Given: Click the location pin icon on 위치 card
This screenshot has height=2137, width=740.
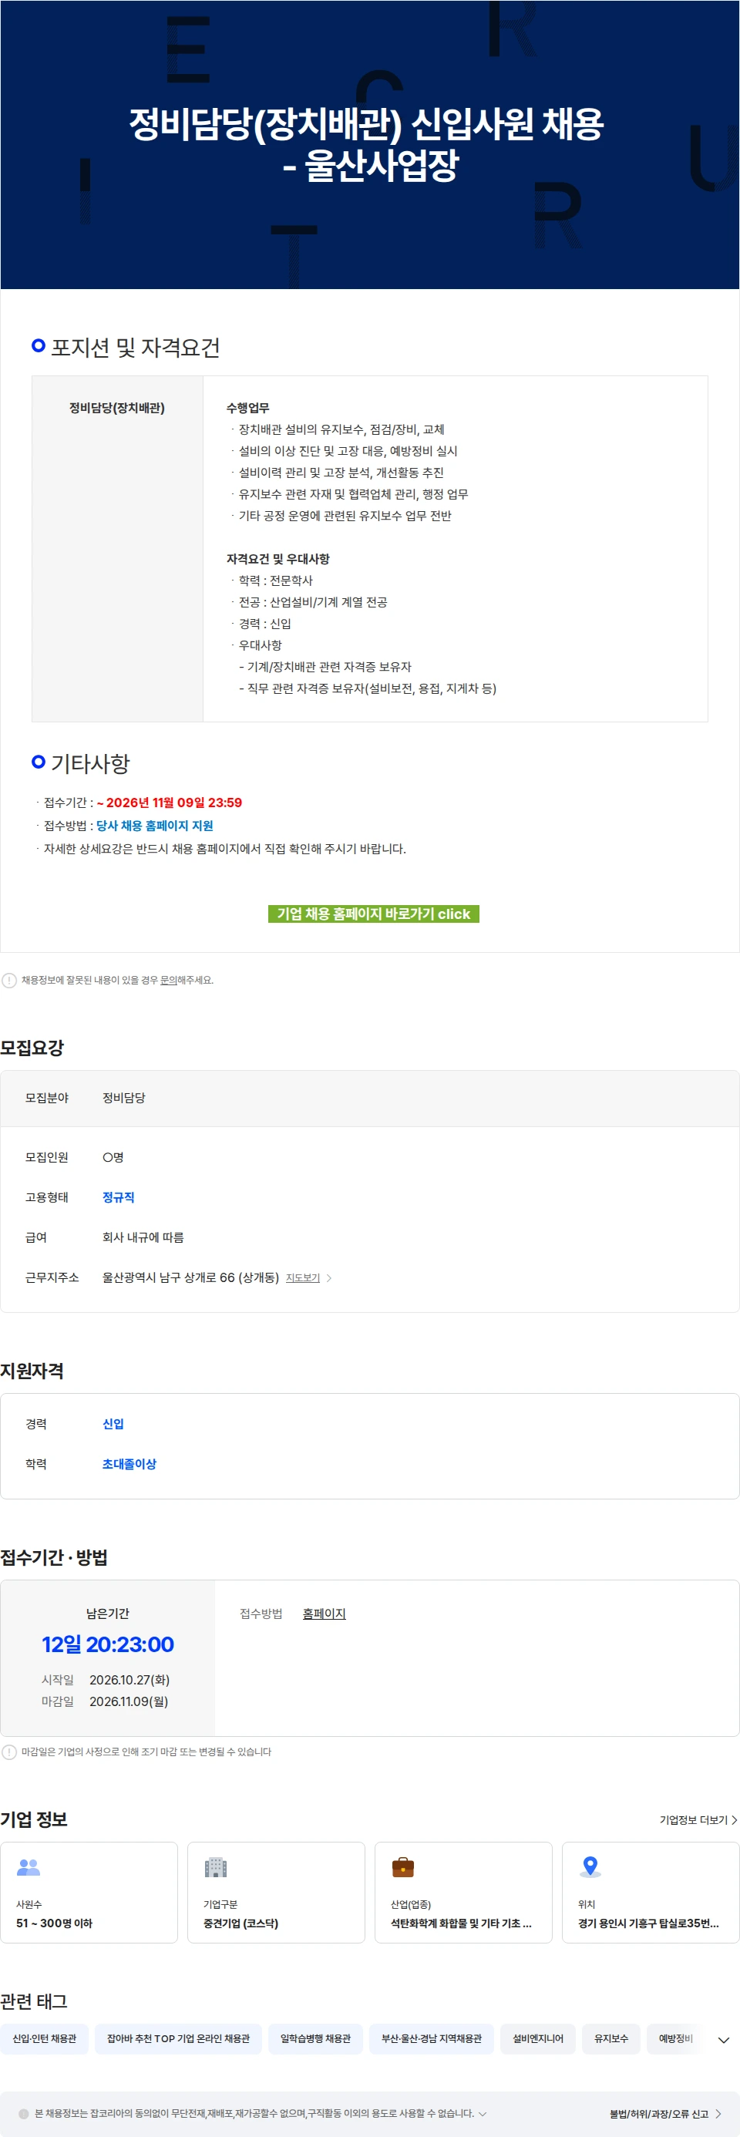Looking at the screenshot, I should (x=590, y=1866).
